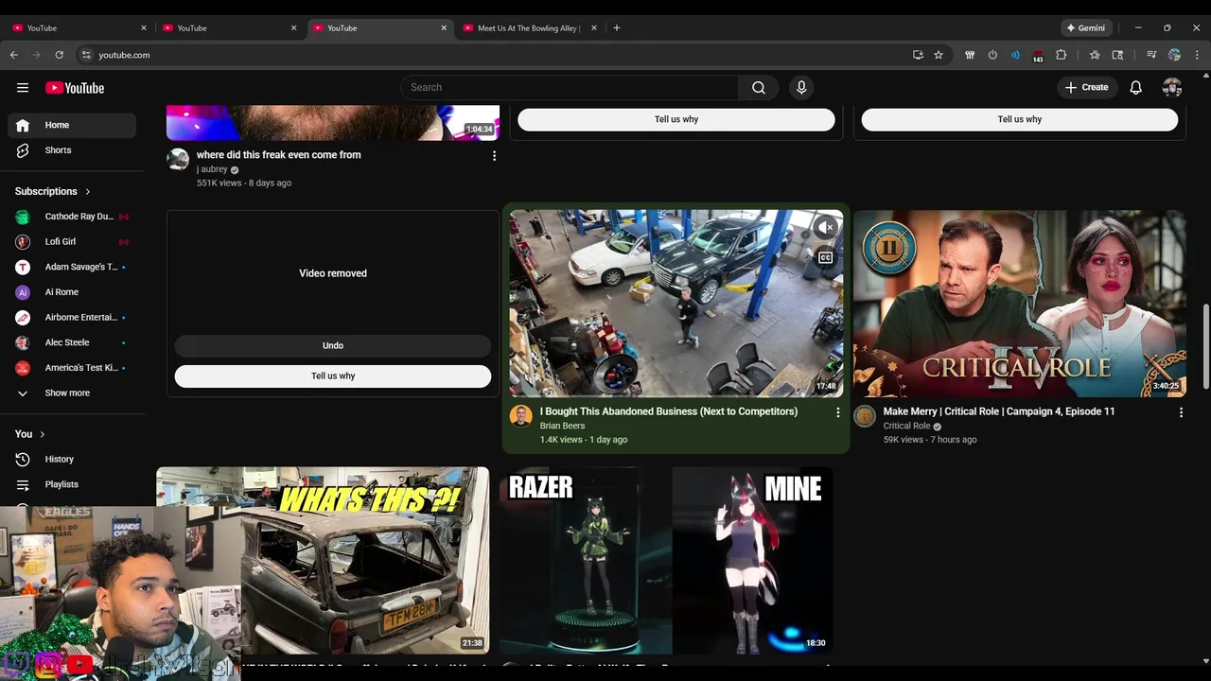Open the YouTube hamburger guide menu

pyautogui.click(x=23, y=88)
